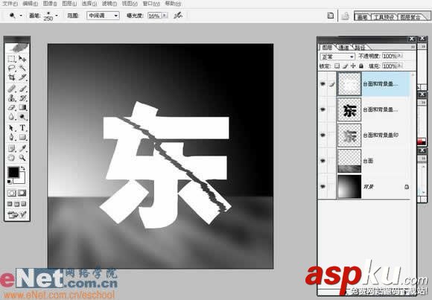Image resolution: width=432 pixels, height=300 pixels.
Task: Select the Blur tool
Action: coord(12,117)
